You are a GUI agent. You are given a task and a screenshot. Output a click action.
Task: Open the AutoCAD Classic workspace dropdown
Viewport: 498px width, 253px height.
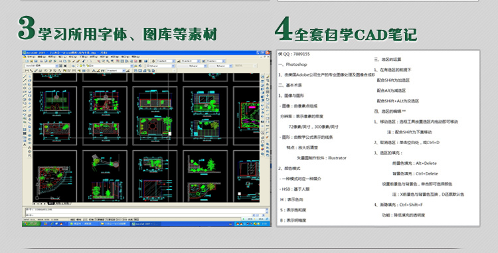coord(42,66)
